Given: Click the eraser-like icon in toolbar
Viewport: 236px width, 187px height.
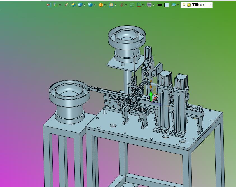Looking at the screenshot, I should [x=66, y=5].
